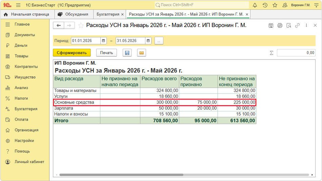Click the Личный кабинет avatar icon
322x181 pixels.
7,162
